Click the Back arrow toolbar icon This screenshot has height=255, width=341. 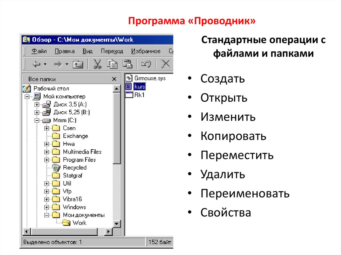36,64
